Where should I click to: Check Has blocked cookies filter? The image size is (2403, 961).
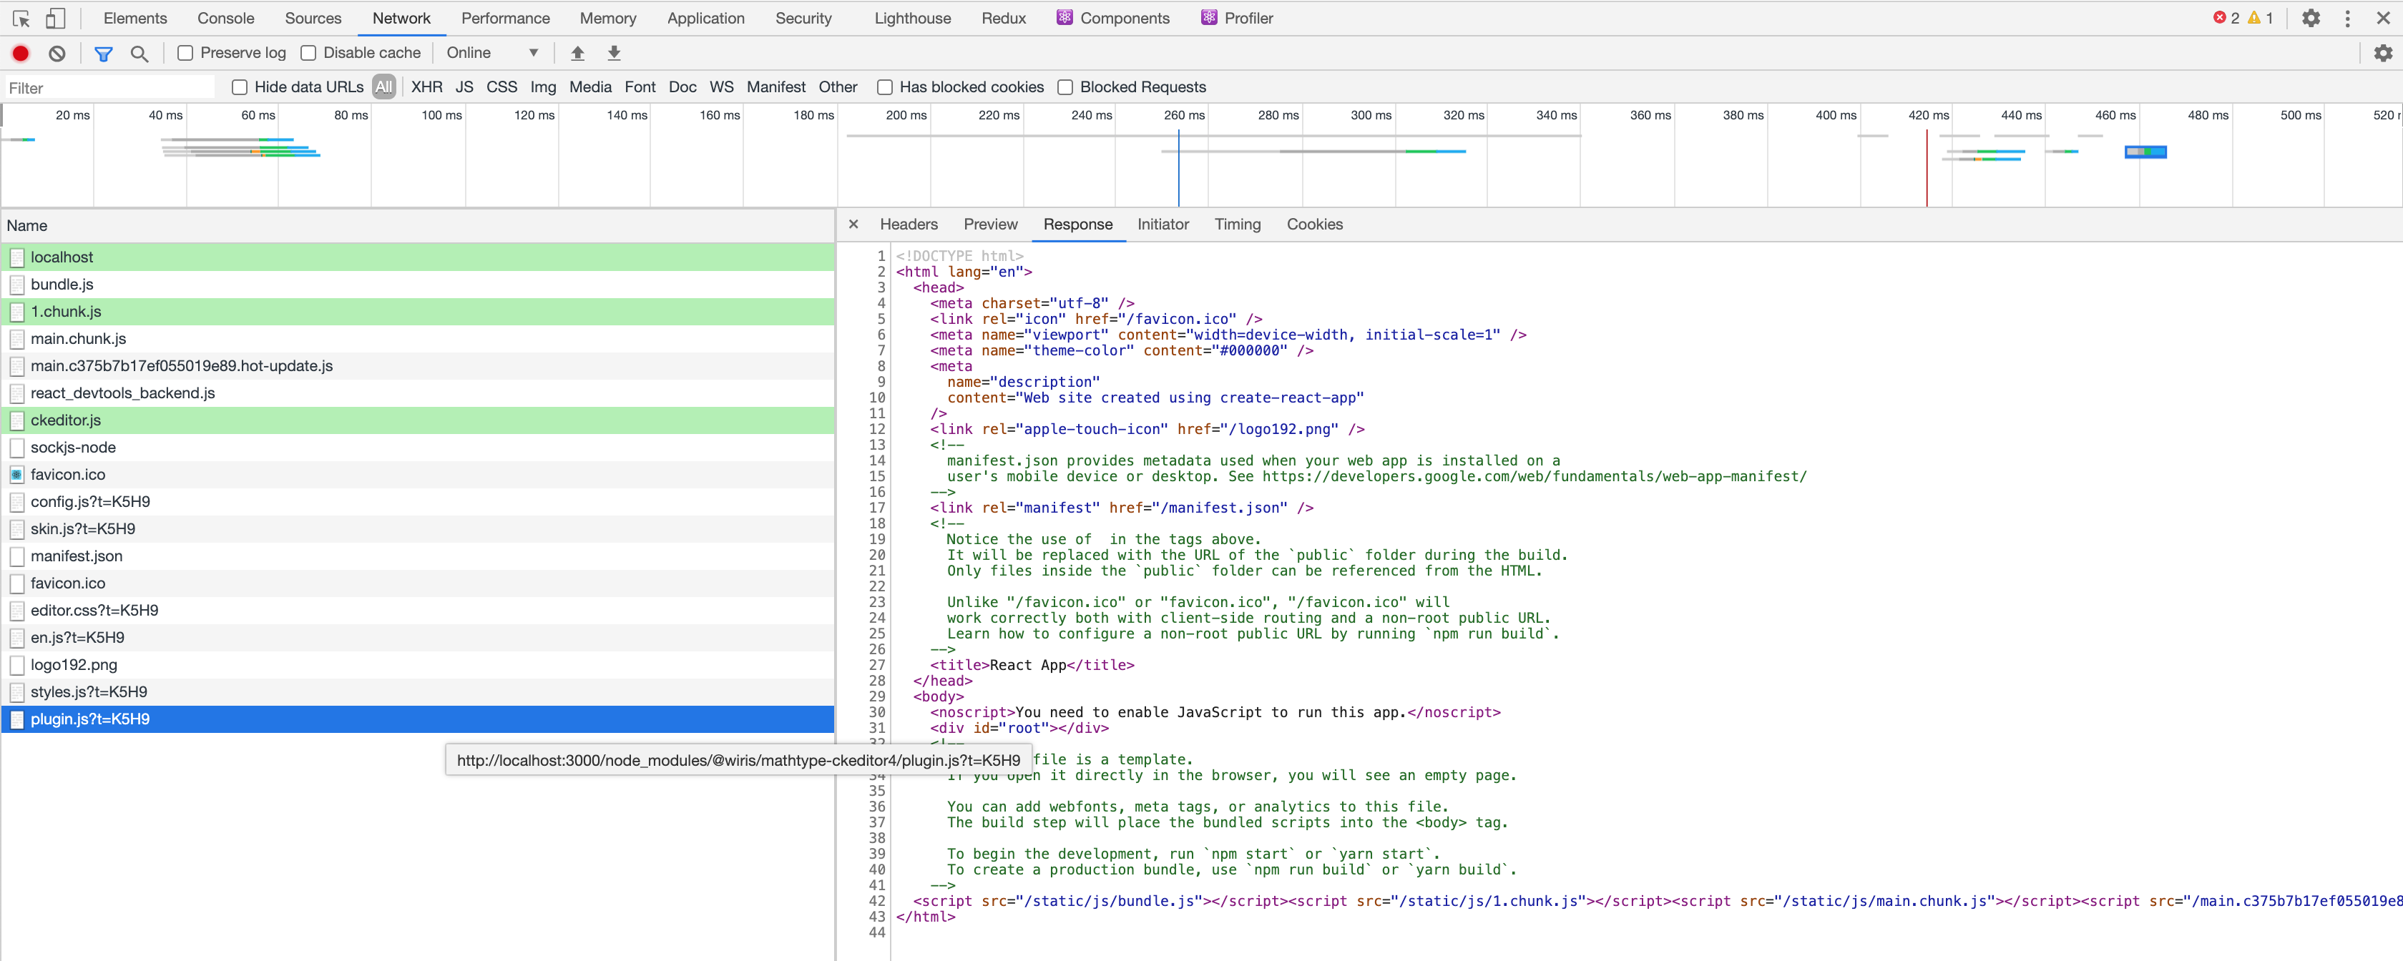[x=884, y=87]
